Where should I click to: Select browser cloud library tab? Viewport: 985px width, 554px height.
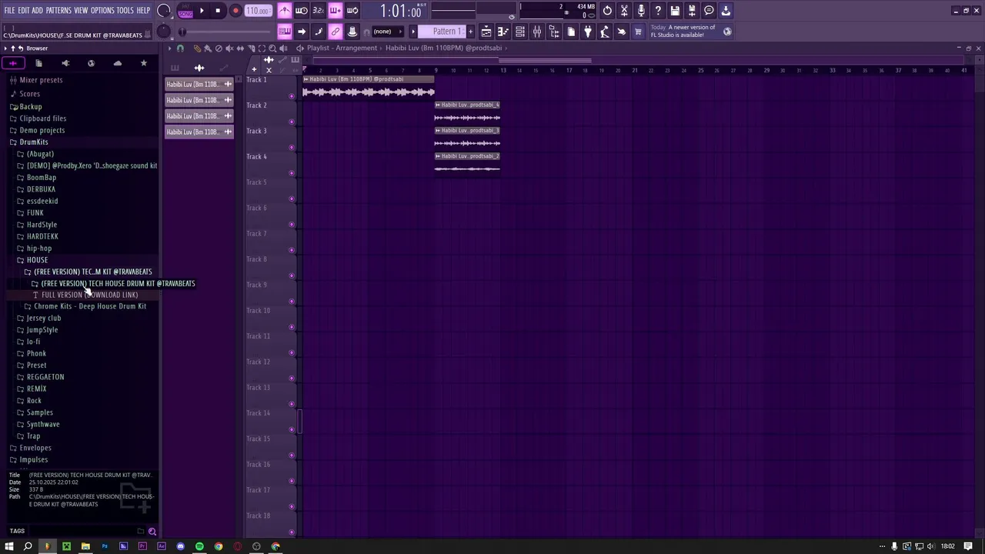click(x=118, y=63)
